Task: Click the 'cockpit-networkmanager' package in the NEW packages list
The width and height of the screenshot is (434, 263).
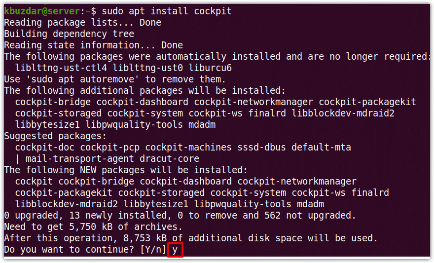Action: (x=297, y=181)
